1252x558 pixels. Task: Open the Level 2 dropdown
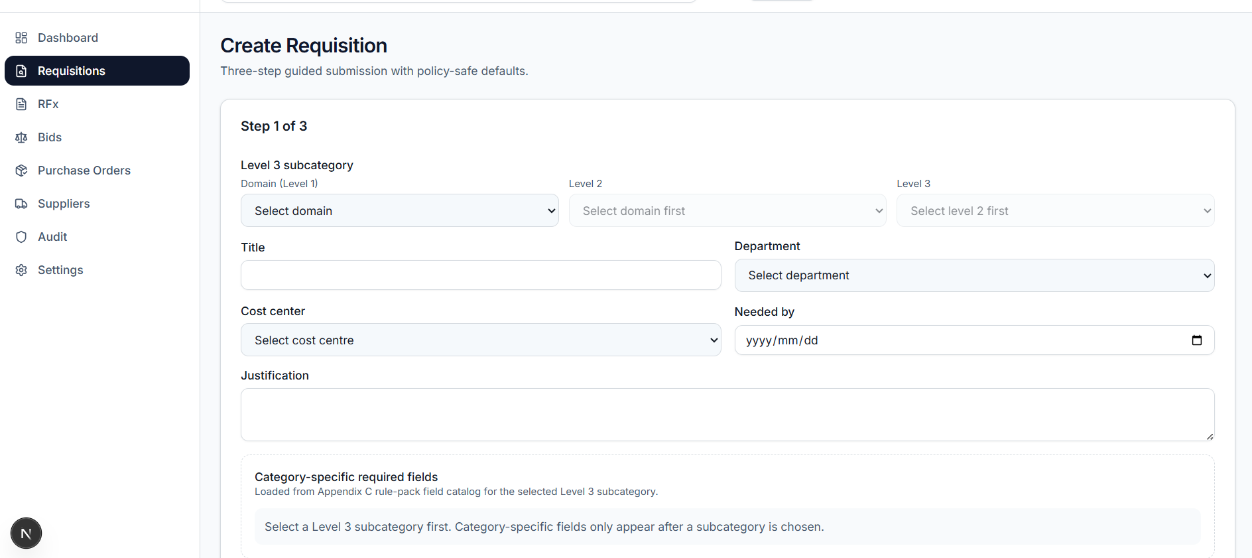click(x=727, y=210)
